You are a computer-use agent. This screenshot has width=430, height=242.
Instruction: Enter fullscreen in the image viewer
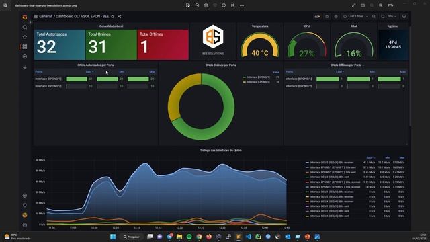coord(354,5)
